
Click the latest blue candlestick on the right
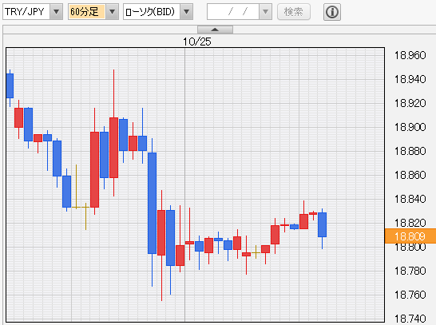323,224
